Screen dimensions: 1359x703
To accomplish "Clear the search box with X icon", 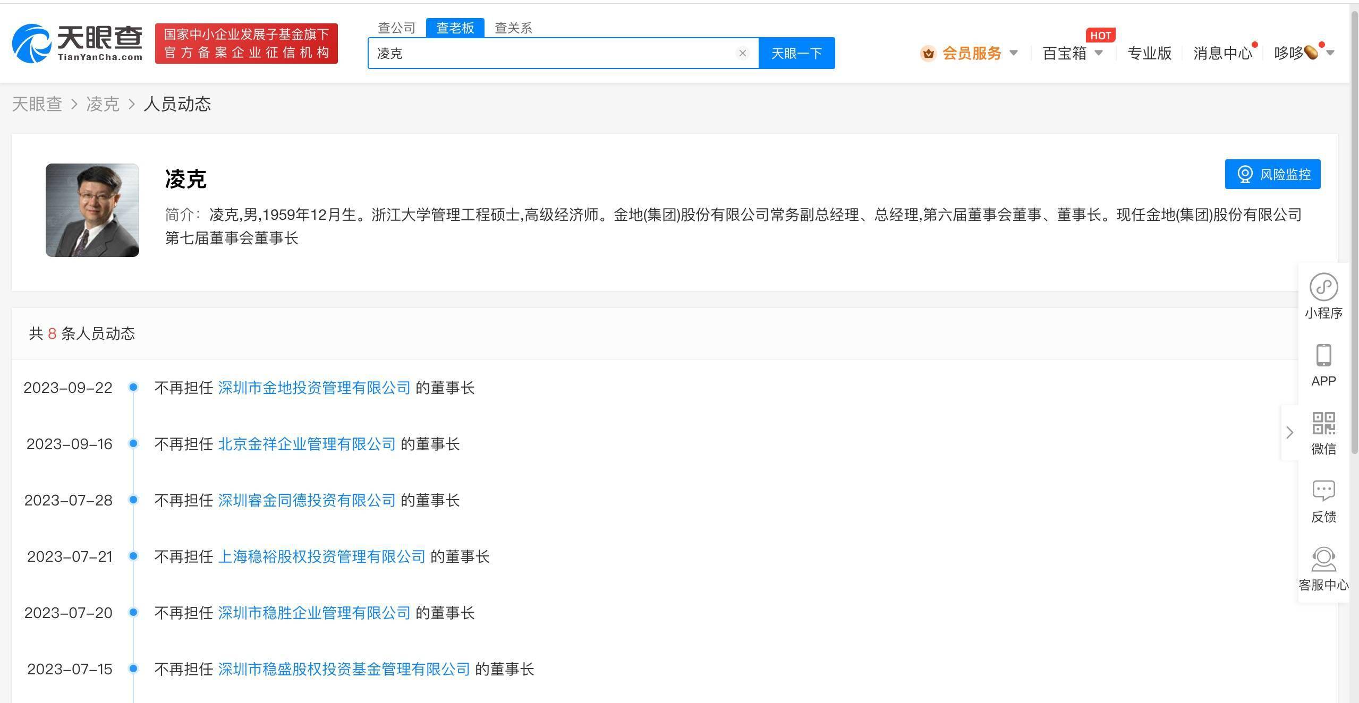I will point(742,53).
